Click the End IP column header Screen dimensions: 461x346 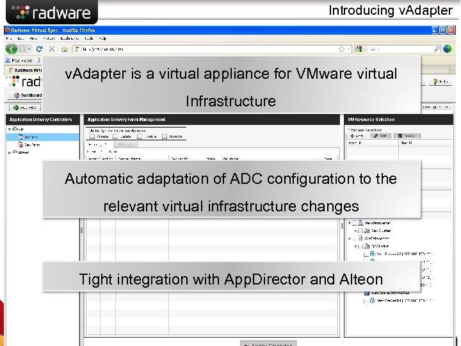425,143
